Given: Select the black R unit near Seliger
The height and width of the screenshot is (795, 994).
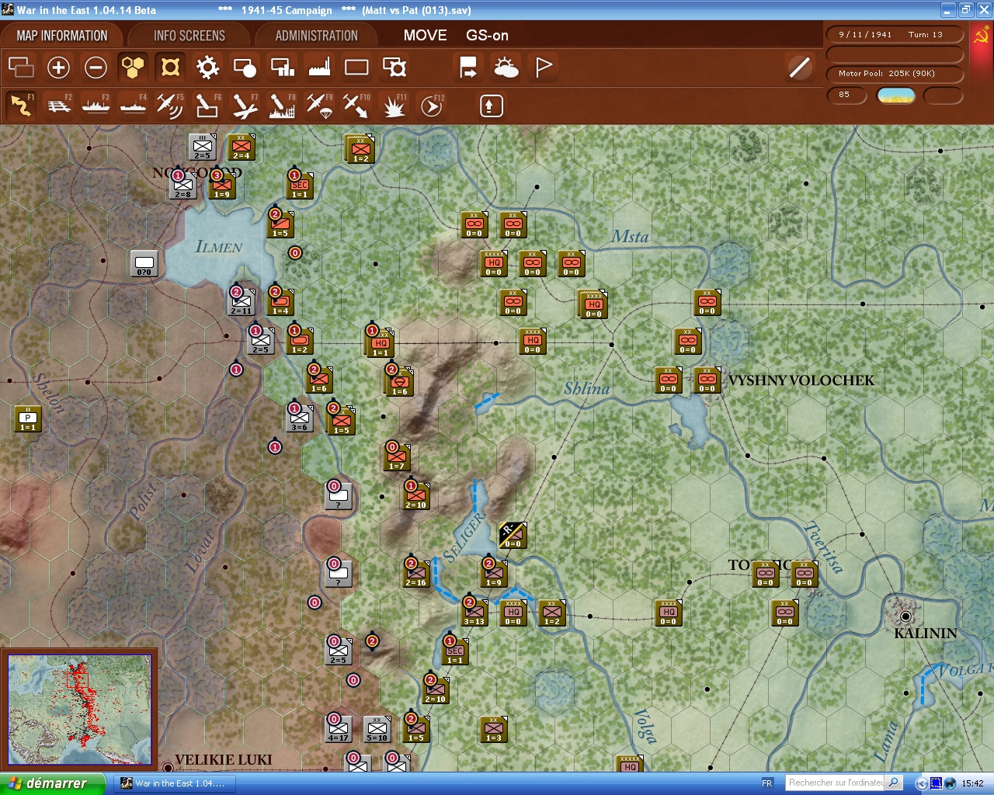Looking at the screenshot, I should 513,535.
